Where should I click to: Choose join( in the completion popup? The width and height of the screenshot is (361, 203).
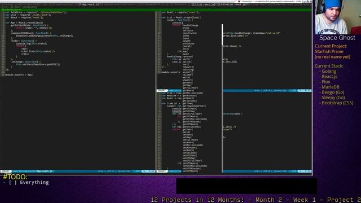tap(186, 49)
